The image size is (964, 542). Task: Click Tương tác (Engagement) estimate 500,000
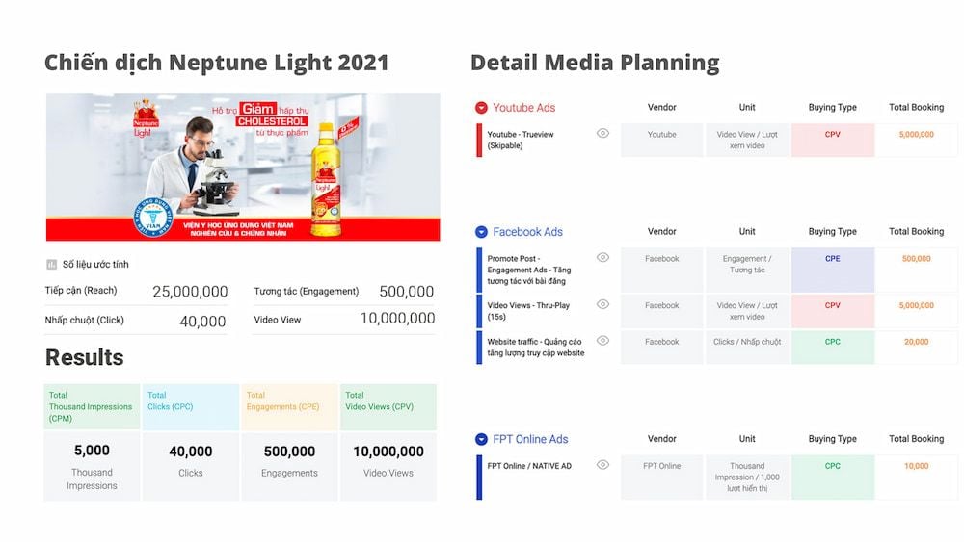click(407, 292)
